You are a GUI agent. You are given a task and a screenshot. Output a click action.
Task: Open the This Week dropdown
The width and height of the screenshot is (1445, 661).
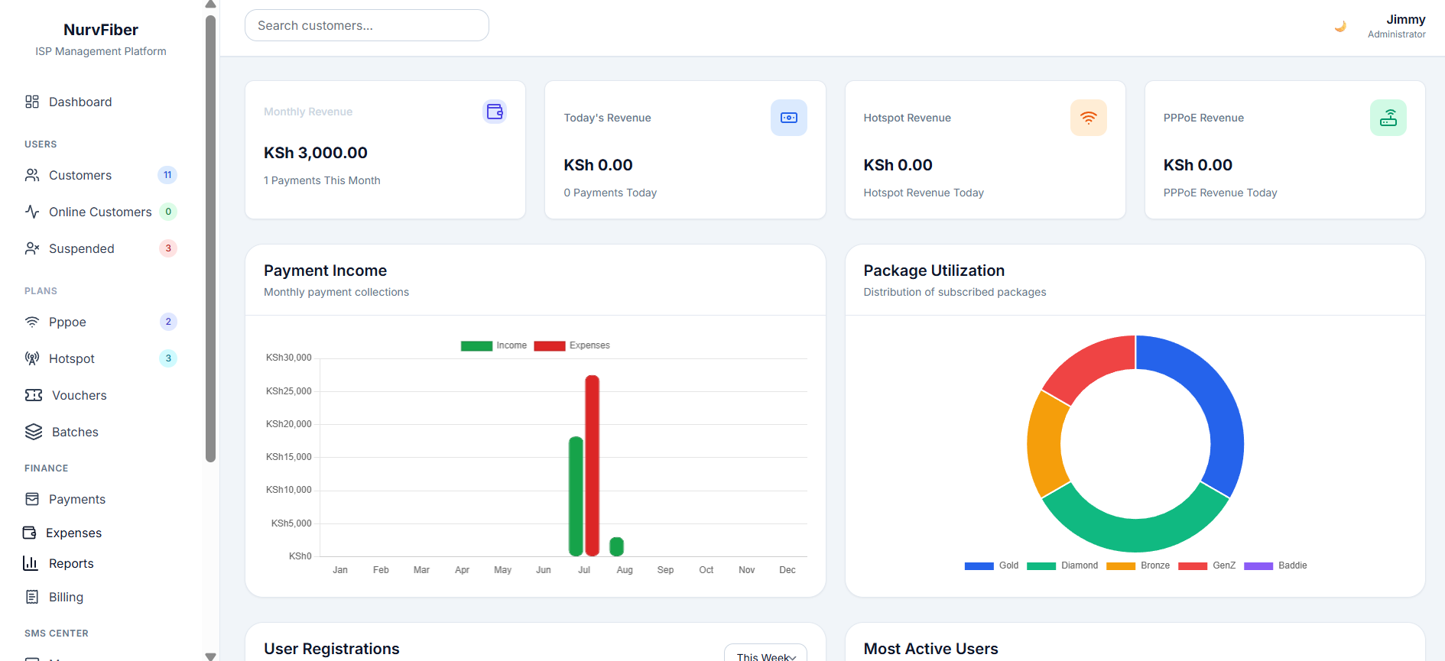point(765,654)
